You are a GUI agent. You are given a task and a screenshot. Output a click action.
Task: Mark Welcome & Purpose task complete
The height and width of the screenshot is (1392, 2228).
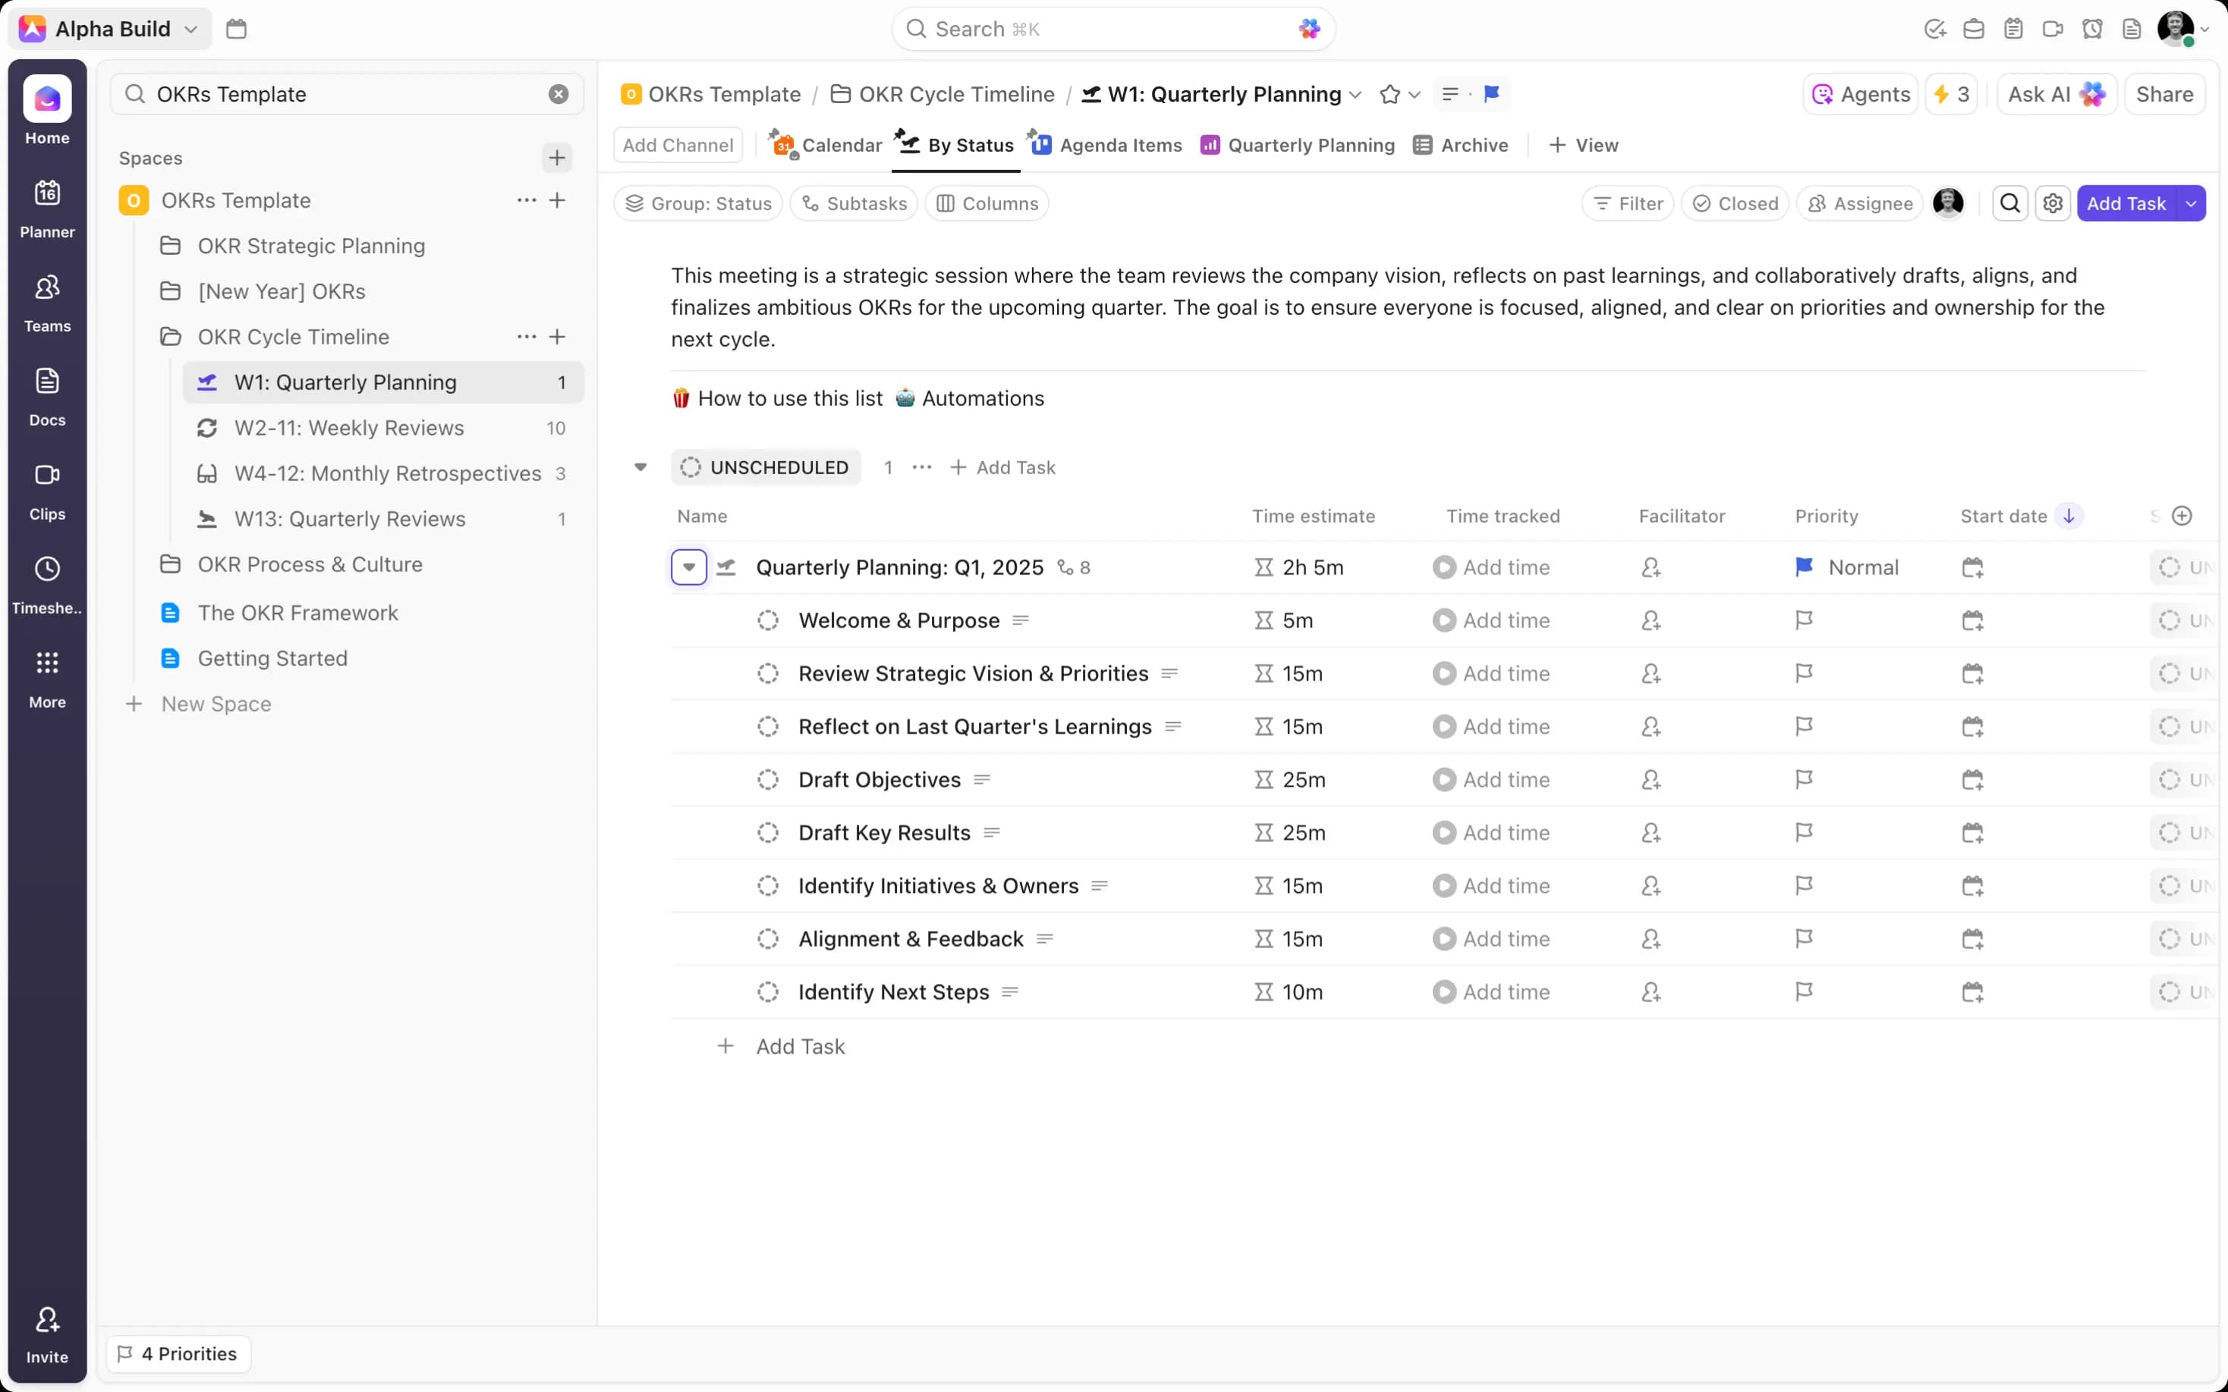click(x=767, y=620)
